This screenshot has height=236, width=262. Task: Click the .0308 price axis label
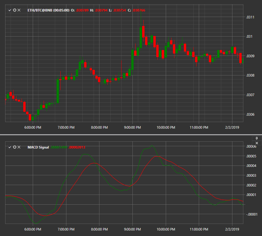coord(250,75)
